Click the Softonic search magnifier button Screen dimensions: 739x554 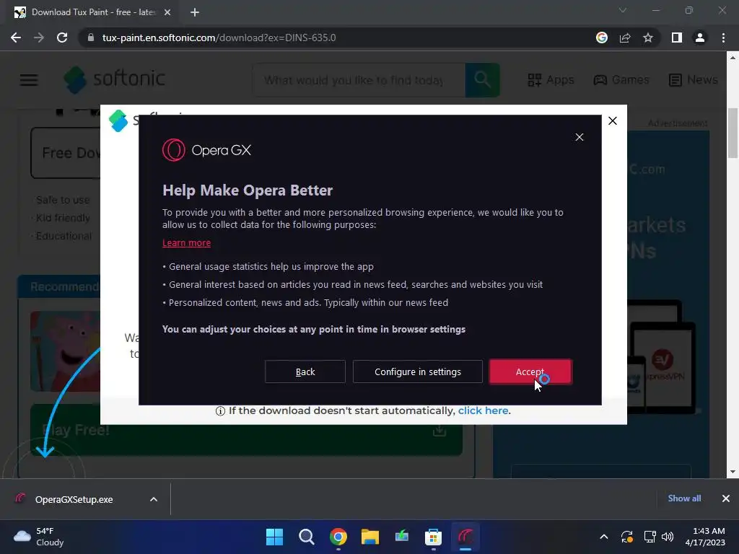click(x=482, y=80)
